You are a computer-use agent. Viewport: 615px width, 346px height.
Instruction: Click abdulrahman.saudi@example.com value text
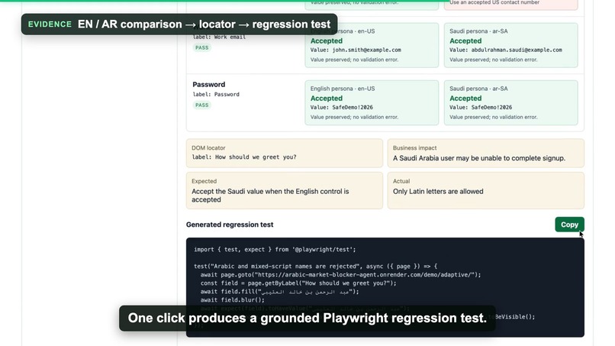(x=517, y=50)
